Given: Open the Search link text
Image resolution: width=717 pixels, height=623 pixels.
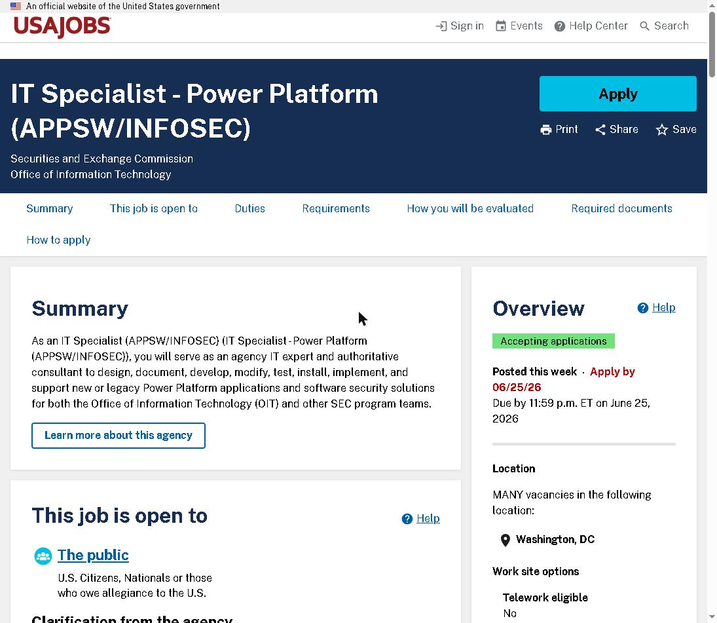Looking at the screenshot, I should point(671,26).
